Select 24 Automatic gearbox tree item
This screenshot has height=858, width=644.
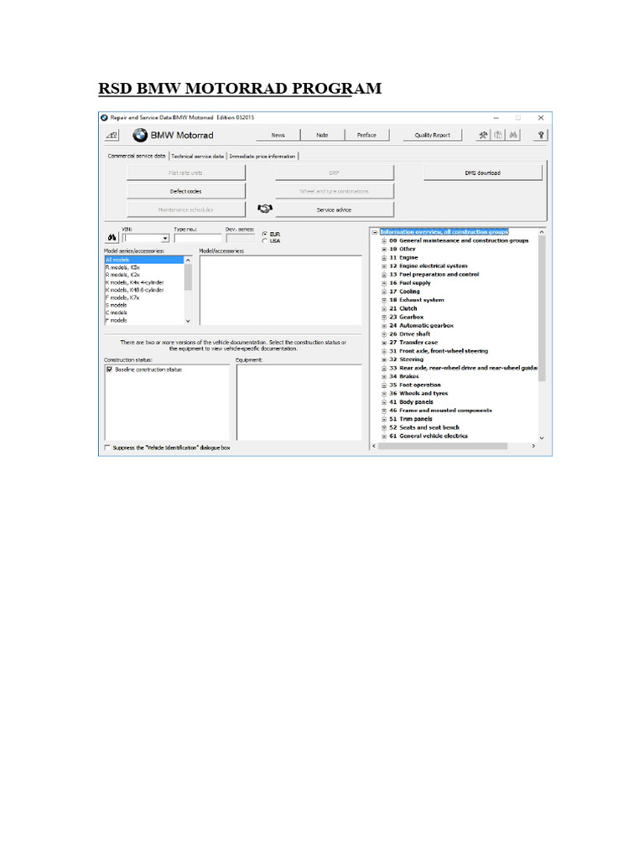coord(422,326)
